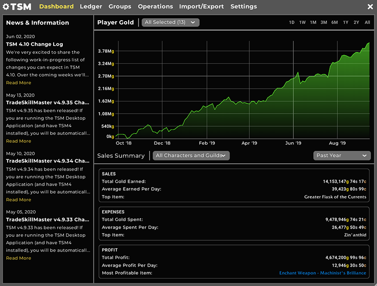The height and width of the screenshot is (286, 377).
Task: Set graph range to 1W
Action: (303, 22)
